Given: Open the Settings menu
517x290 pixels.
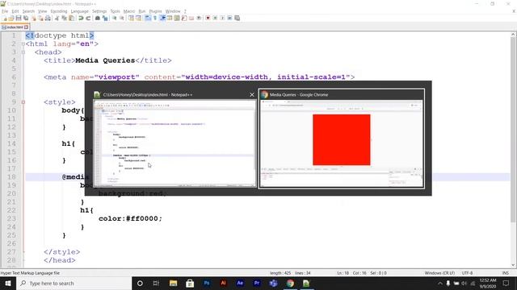Looking at the screenshot, I should pos(99,11).
